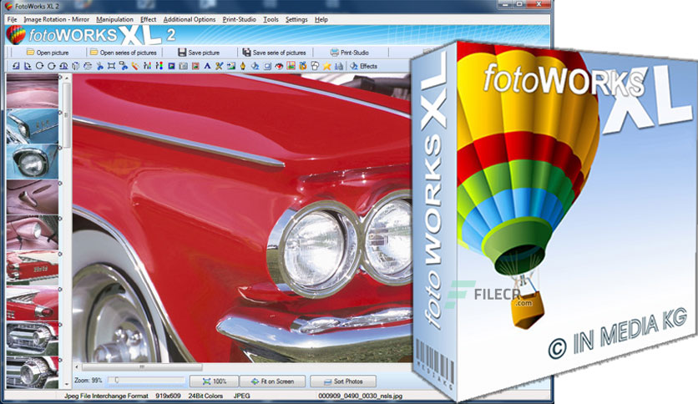This screenshot has height=404, width=698.
Task: Select the paint bucket icon left of monitor icon
Action: pyautogui.click(x=255, y=66)
